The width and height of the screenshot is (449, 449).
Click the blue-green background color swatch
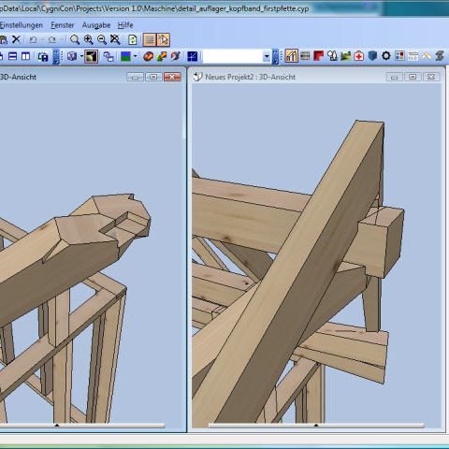pyautogui.click(x=125, y=56)
